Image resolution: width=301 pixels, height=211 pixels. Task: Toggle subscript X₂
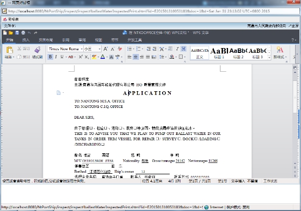click(x=86, y=57)
